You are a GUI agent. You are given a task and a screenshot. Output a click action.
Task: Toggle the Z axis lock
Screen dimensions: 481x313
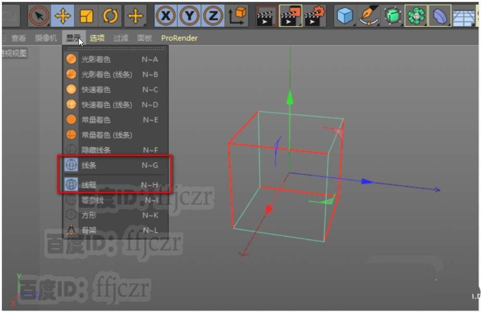[214, 15]
